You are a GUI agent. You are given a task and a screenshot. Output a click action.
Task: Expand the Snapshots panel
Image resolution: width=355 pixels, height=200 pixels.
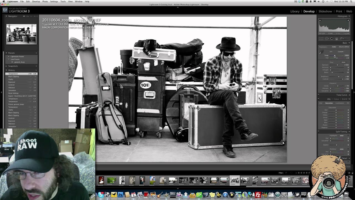point(6,66)
